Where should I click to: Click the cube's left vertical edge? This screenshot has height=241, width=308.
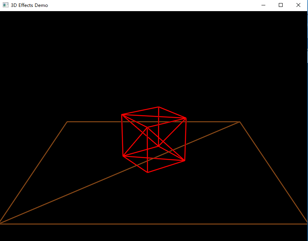click(122, 134)
